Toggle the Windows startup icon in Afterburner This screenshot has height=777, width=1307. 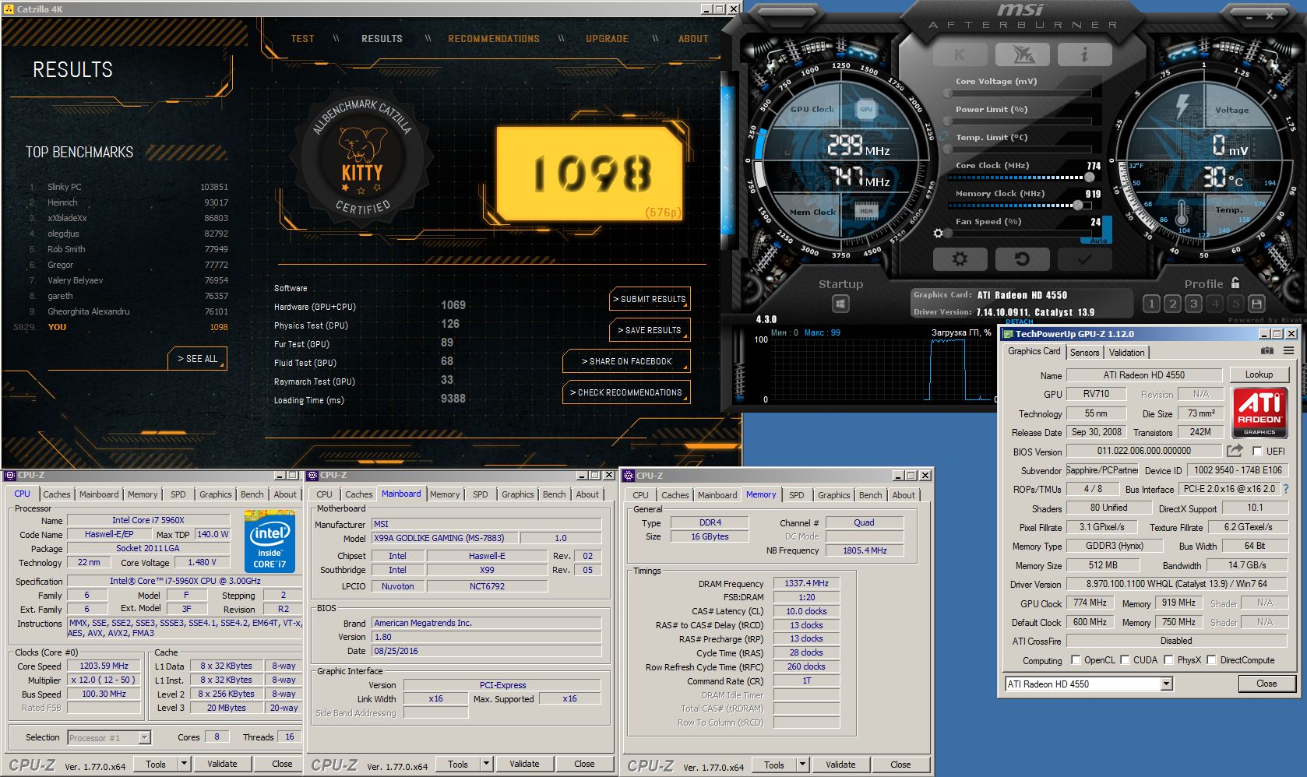tap(840, 304)
